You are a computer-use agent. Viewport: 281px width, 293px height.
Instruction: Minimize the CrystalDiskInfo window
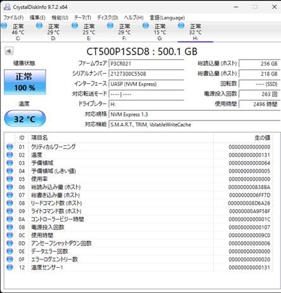tap(236, 7)
